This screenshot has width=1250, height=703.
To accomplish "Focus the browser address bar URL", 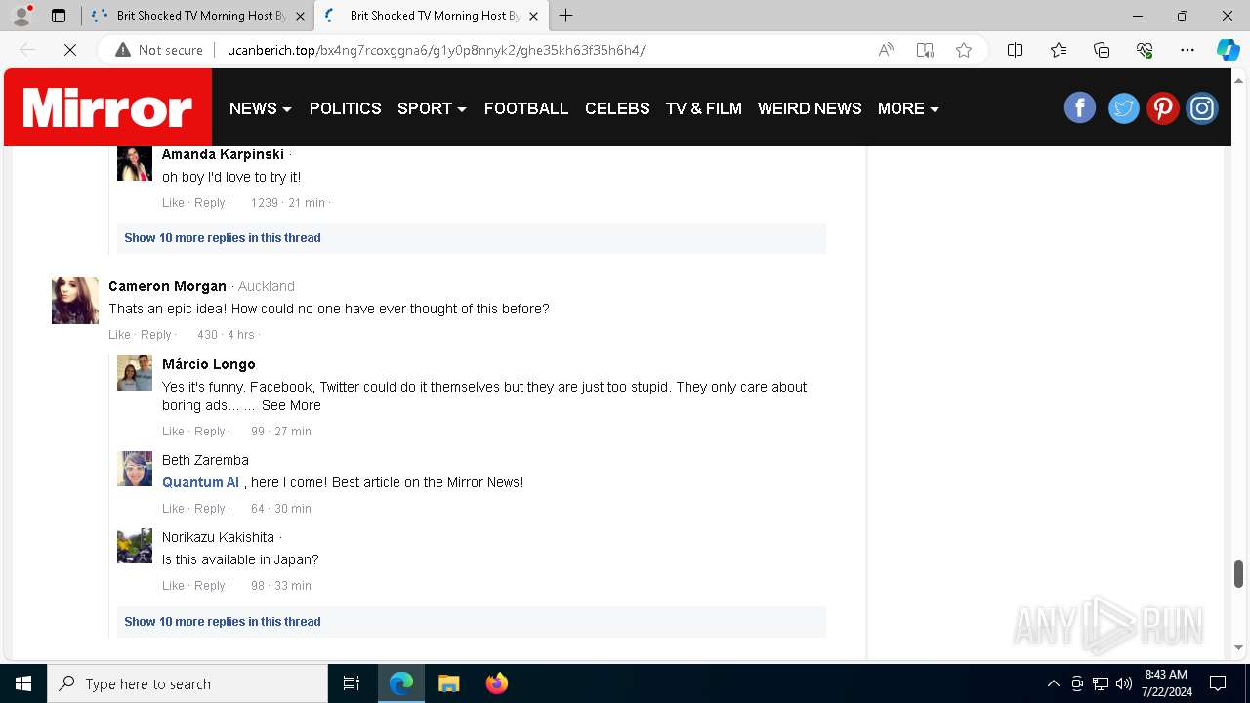I will pyautogui.click(x=436, y=50).
